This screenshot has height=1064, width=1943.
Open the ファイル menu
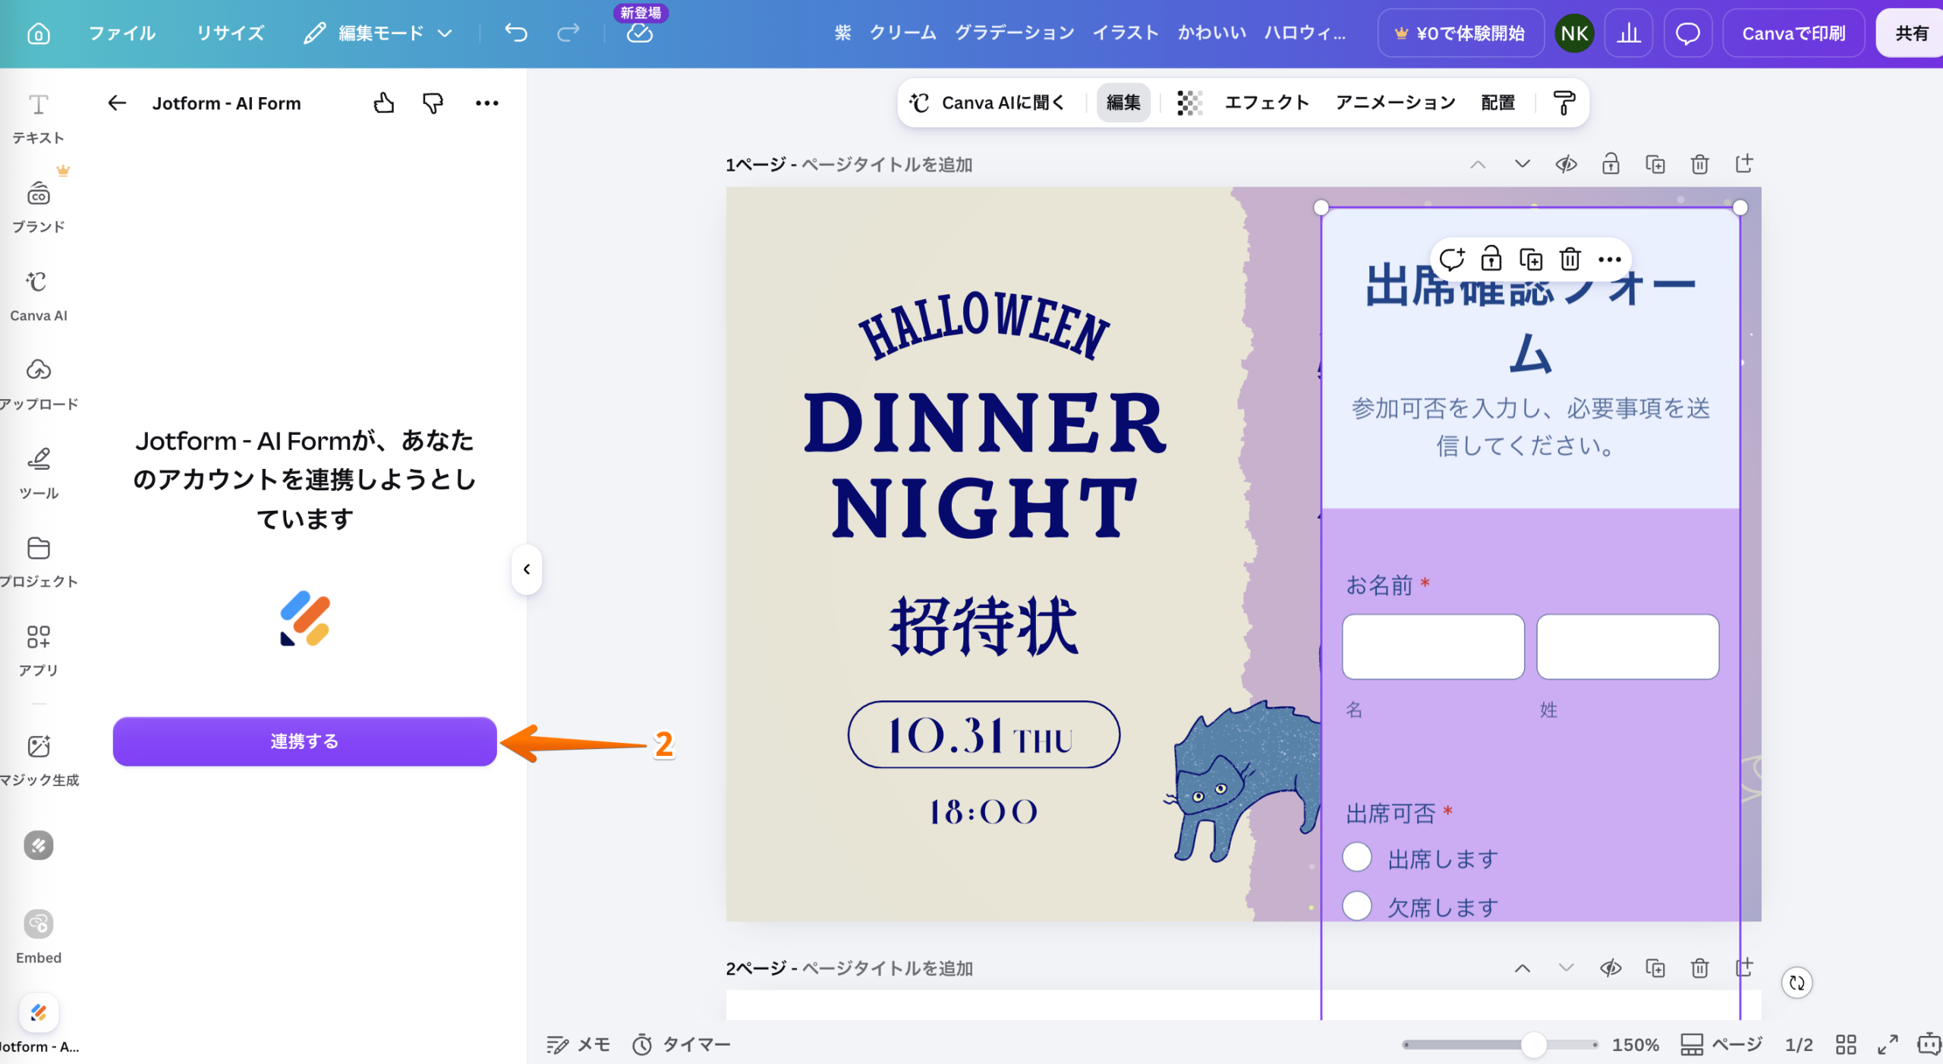122,33
